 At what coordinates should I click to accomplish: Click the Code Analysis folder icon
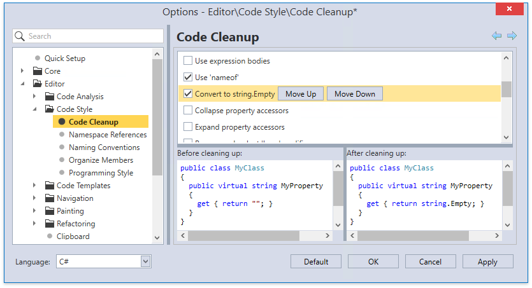50,97
